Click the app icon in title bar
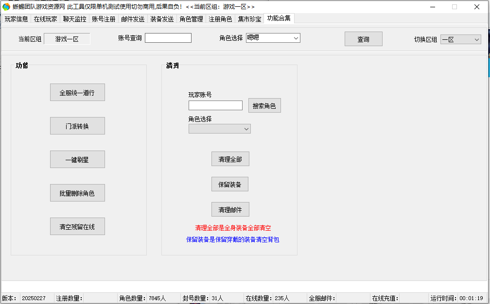Screen dimensions: 490x304 (x=6, y=7)
